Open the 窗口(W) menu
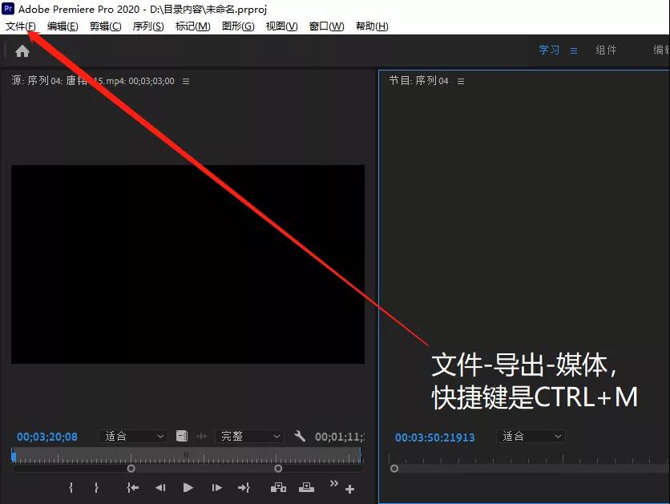 pyautogui.click(x=326, y=26)
